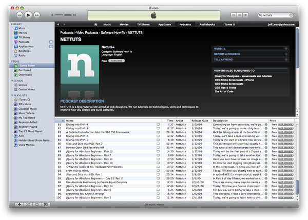This screenshot has width=308, height=220.
Task: Open jQuery for Designers related podcast
Action: (243, 76)
